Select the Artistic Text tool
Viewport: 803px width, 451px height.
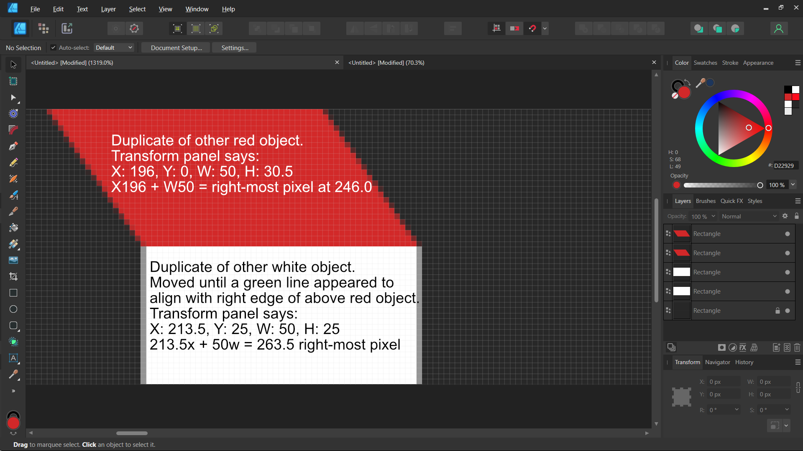13,358
